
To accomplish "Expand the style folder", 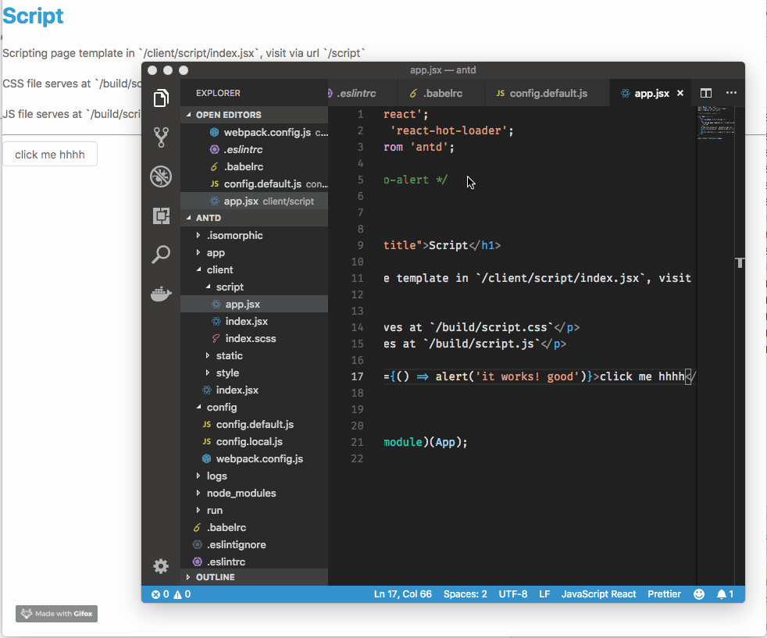I will pyautogui.click(x=255, y=372).
